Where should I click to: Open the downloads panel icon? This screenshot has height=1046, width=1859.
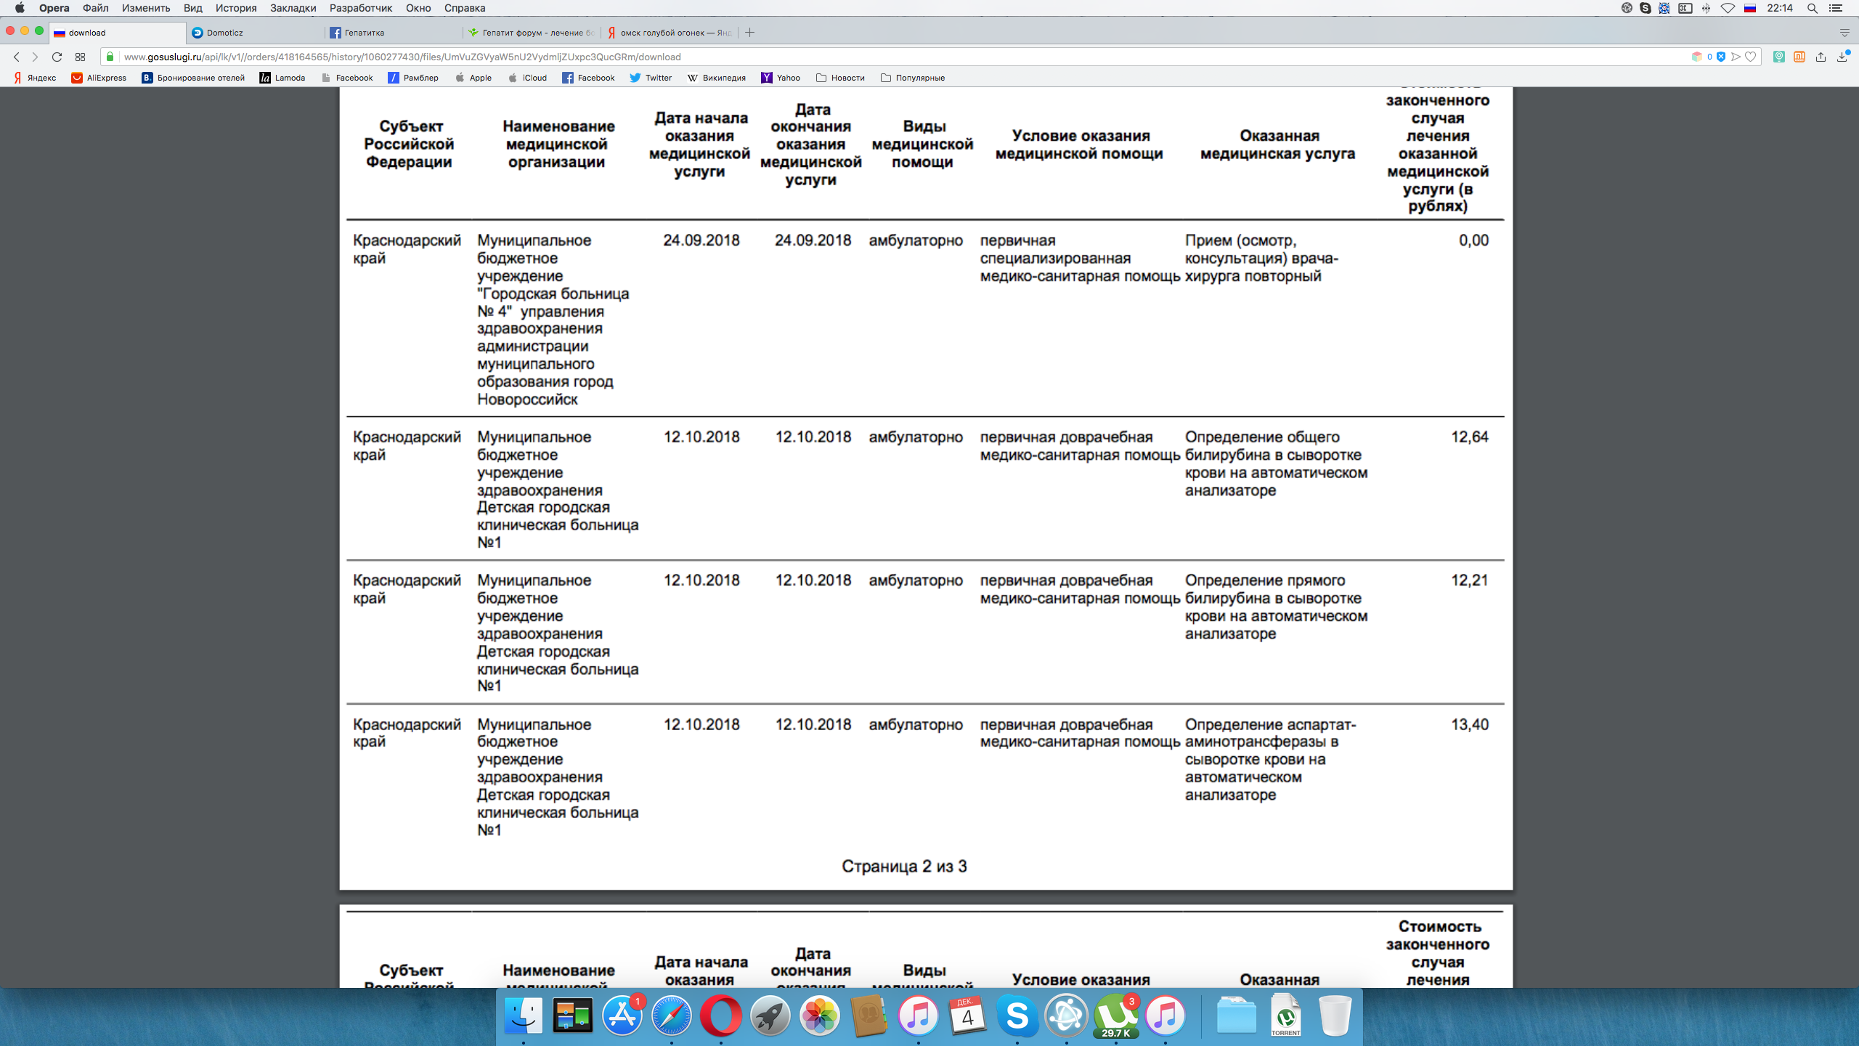coord(1842,57)
